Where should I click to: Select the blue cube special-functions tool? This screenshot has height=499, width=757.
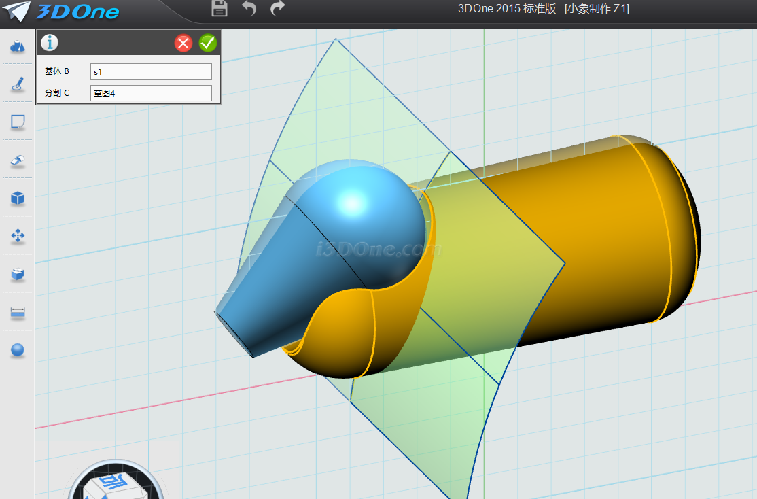[x=18, y=199]
